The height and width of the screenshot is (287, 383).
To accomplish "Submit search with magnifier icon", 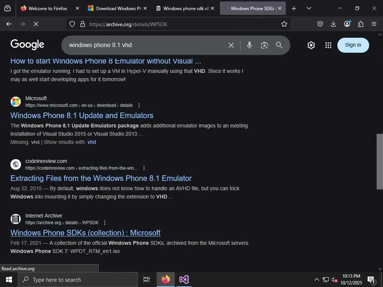I will click(x=279, y=45).
